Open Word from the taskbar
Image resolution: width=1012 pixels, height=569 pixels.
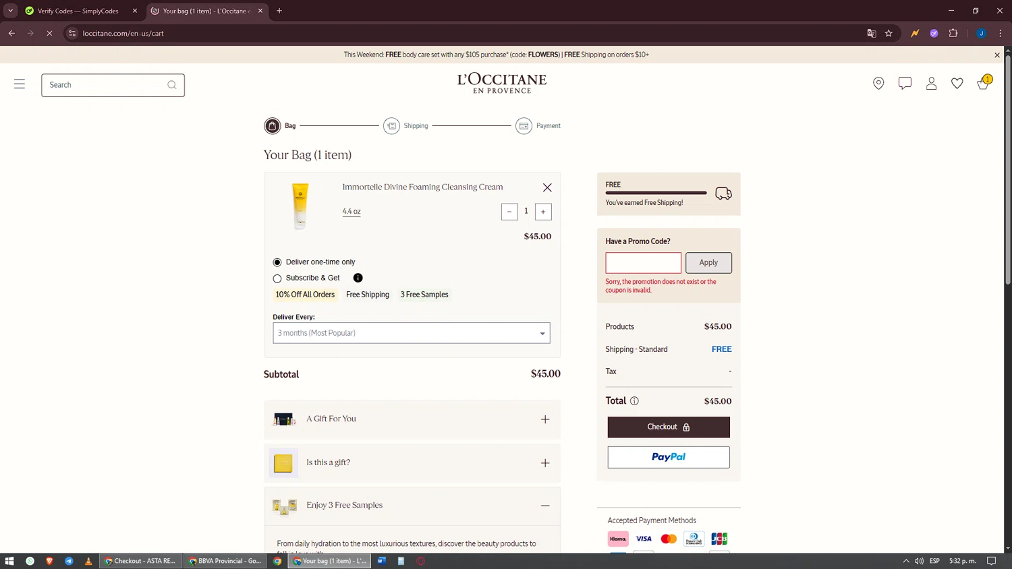pyautogui.click(x=381, y=561)
